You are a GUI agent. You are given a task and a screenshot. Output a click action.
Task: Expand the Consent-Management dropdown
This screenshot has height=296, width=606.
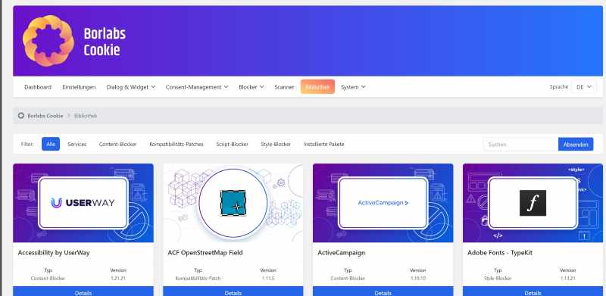[197, 87]
